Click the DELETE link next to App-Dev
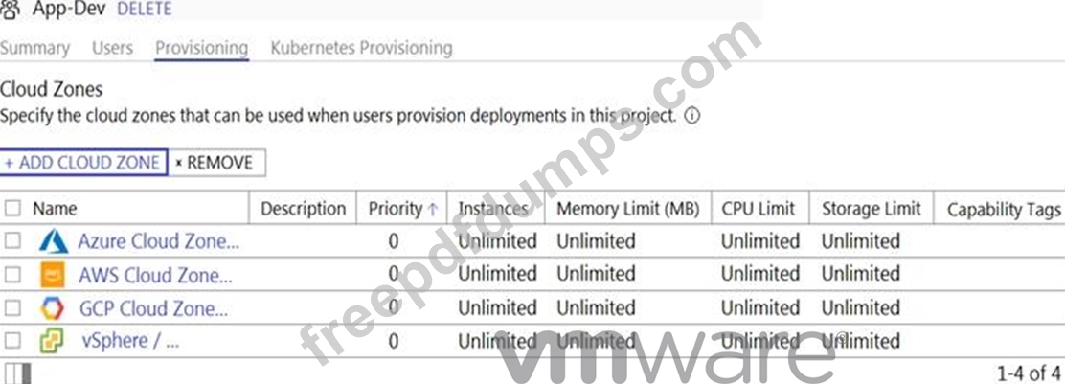Screen dimensions: 1065x384 (144, 10)
